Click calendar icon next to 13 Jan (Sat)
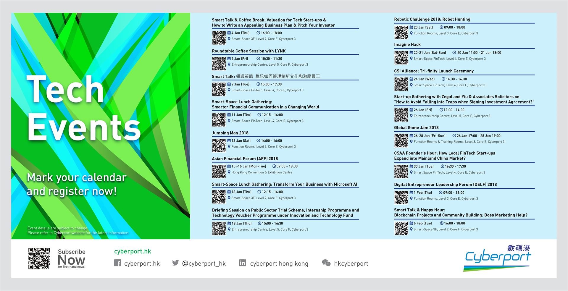 [x=229, y=140]
